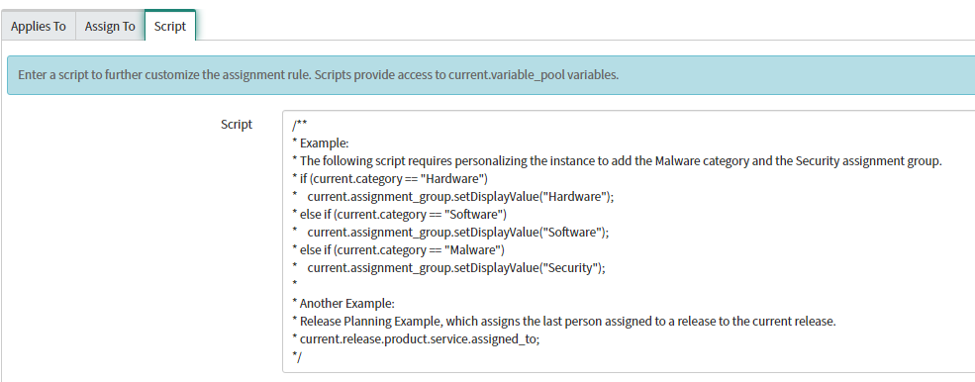Click the setDisplayValue("Software") line
Image resolution: width=975 pixels, height=382 pixels.
pos(450,232)
